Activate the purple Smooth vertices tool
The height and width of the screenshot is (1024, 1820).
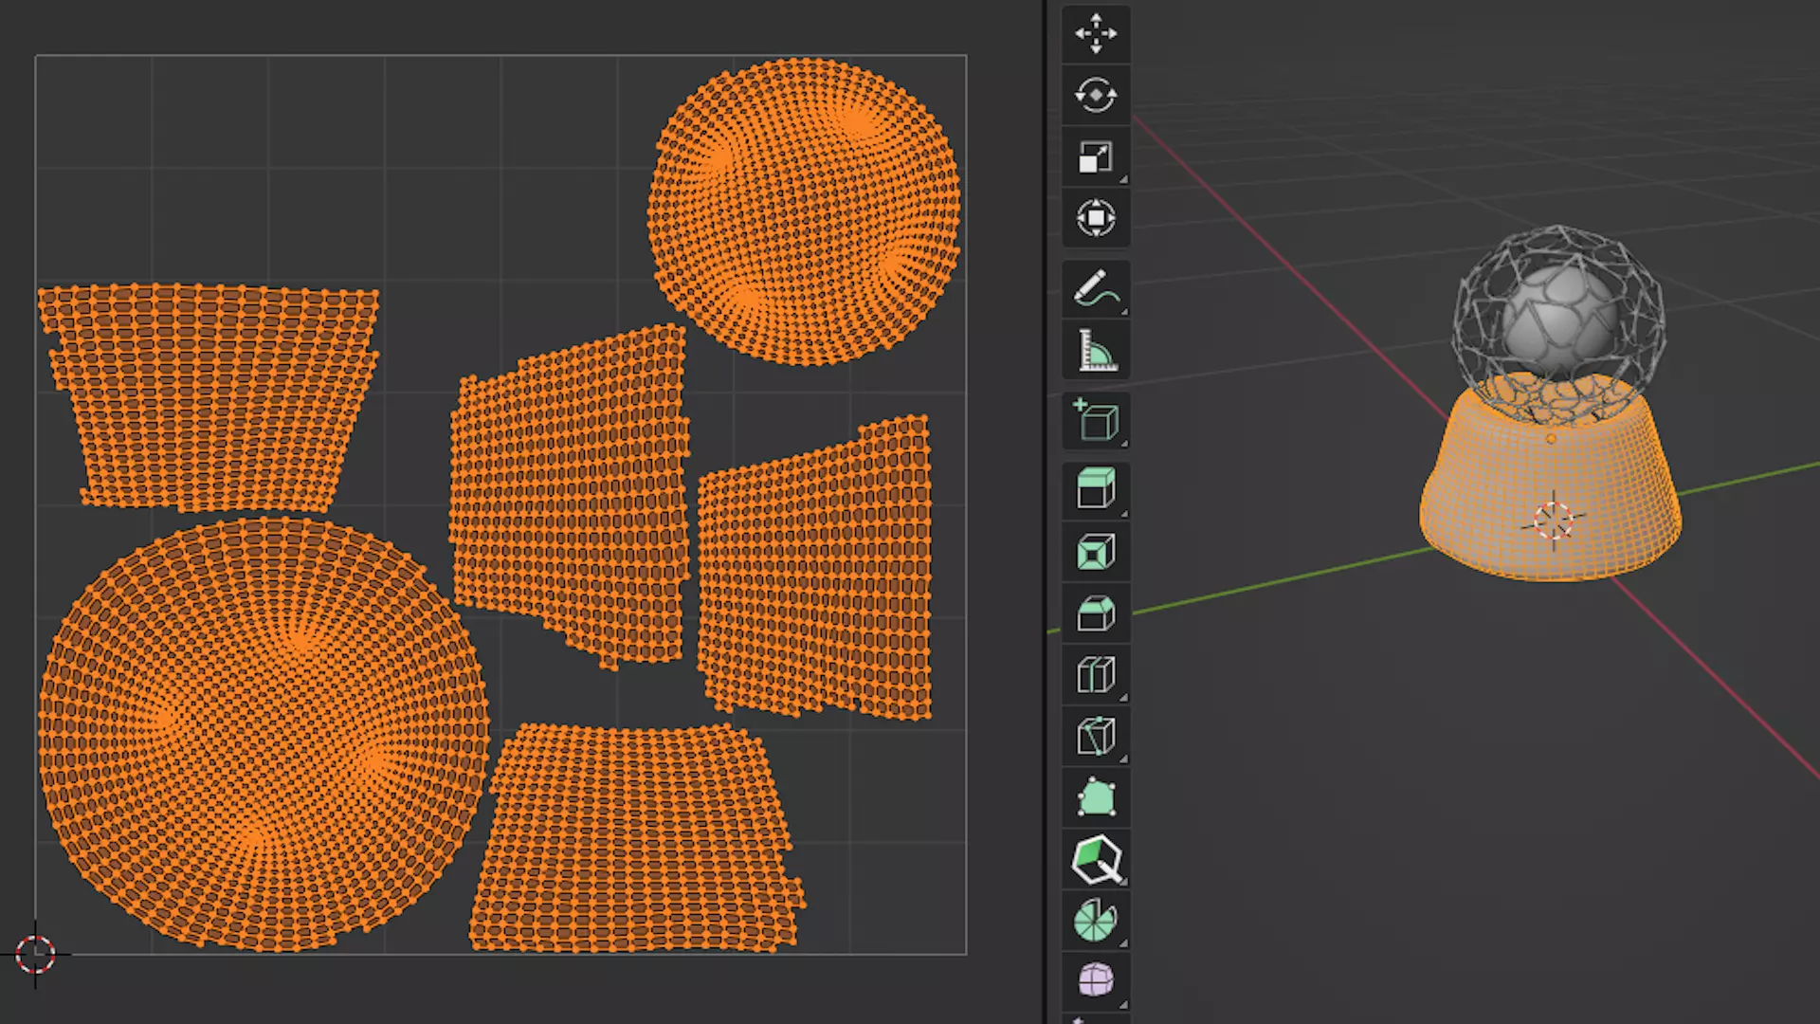pyautogui.click(x=1096, y=980)
